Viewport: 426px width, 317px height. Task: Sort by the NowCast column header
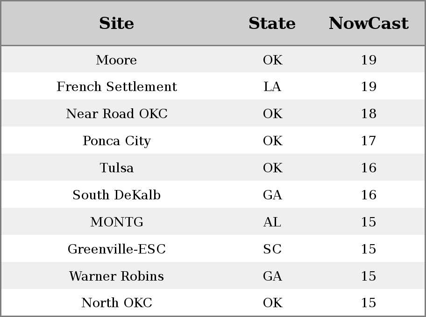click(369, 23)
